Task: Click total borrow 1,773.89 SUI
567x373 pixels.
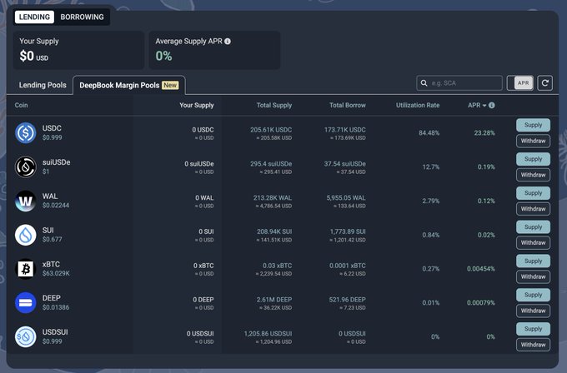Action: pyautogui.click(x=348, y=231)
